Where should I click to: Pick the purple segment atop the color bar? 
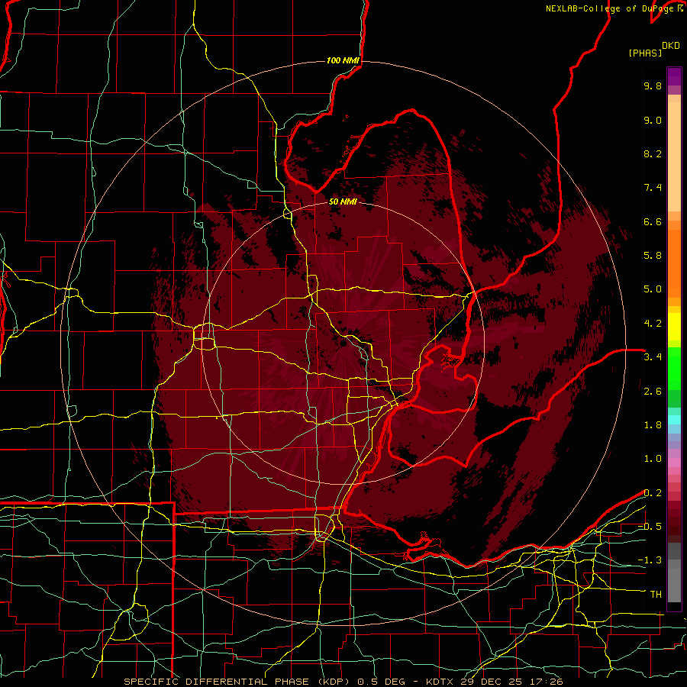coord(674,76)
